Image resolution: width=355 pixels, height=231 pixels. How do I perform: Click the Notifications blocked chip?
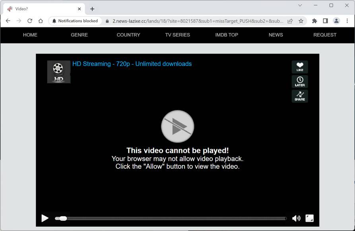(x=75, y=21)
